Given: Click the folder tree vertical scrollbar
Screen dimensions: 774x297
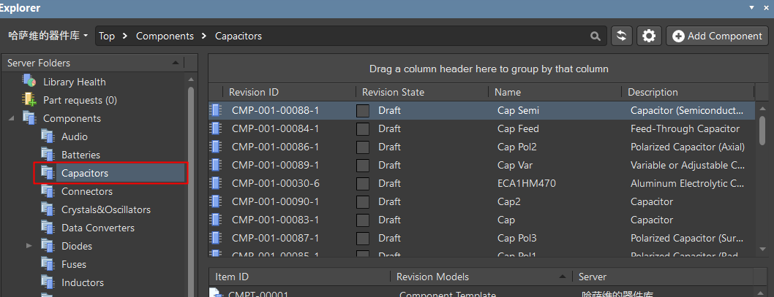Looking at the screenshot, I should click(x=191, y=192).
